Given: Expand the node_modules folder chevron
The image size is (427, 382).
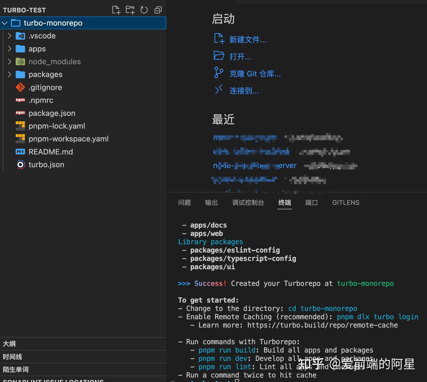Looking at the screenshot, I should click(x=9, y=62).
